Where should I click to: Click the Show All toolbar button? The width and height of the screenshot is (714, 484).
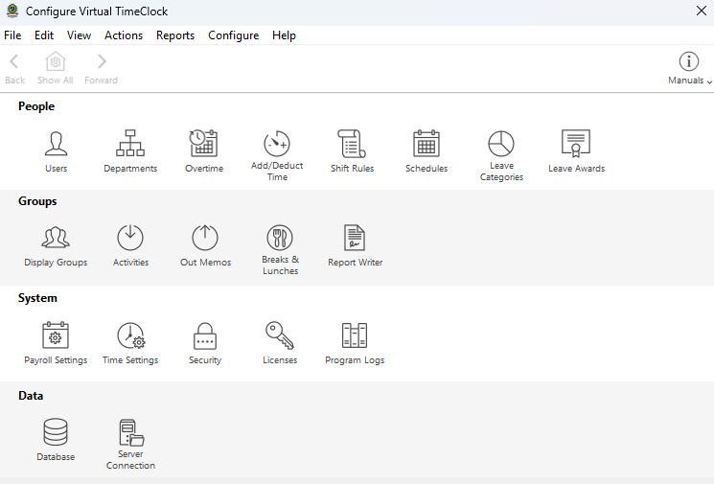coord(55,69)
